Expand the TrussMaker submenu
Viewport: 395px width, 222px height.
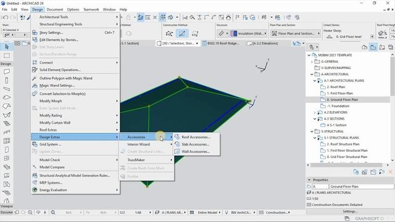146,160
